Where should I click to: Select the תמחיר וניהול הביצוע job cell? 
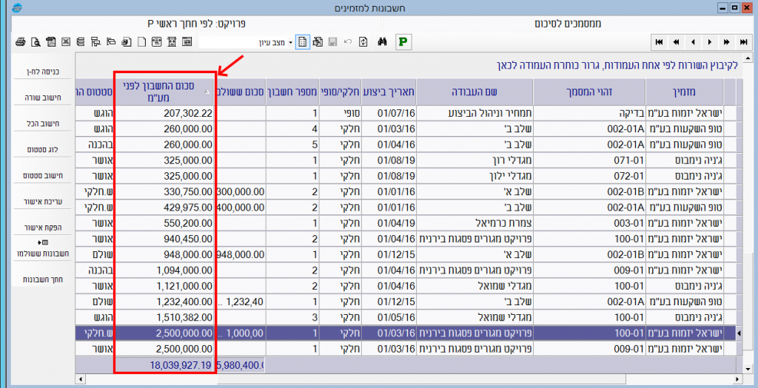point(474,113)
